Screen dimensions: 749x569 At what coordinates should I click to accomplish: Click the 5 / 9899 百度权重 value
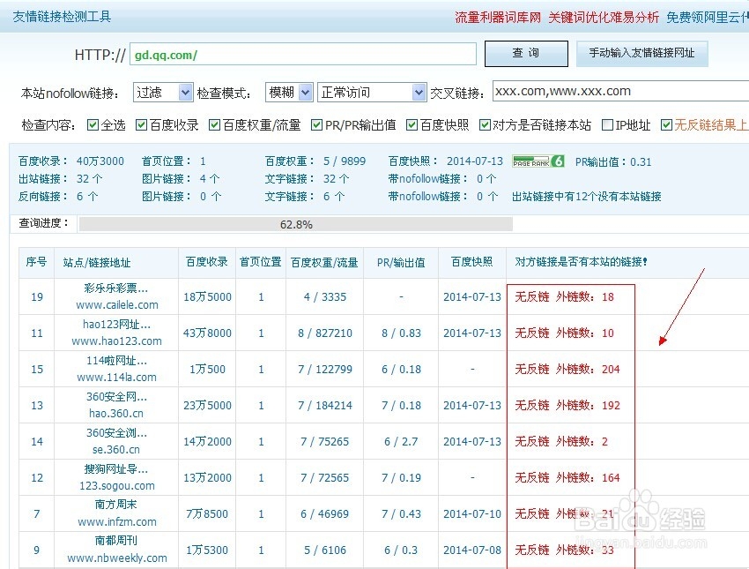point(345,161)
